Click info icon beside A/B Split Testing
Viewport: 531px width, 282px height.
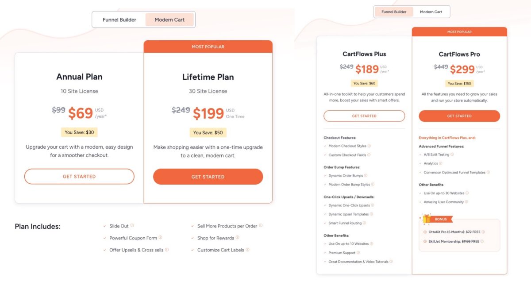coord(452,155)
